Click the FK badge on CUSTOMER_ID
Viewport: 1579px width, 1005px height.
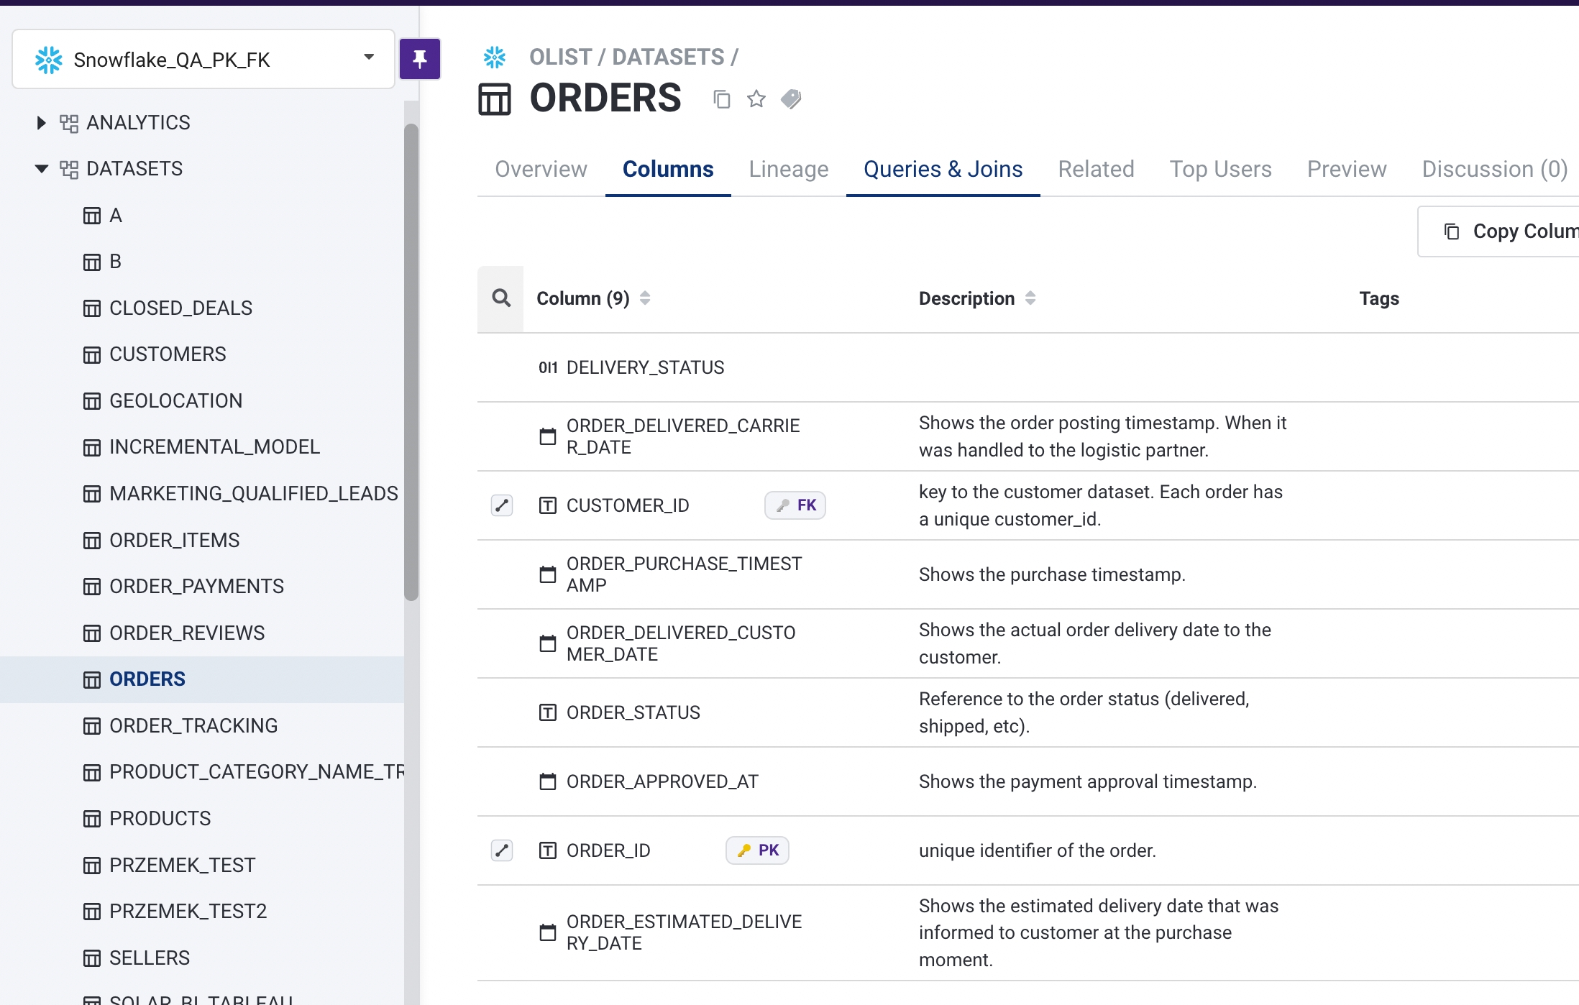(795, 505)
